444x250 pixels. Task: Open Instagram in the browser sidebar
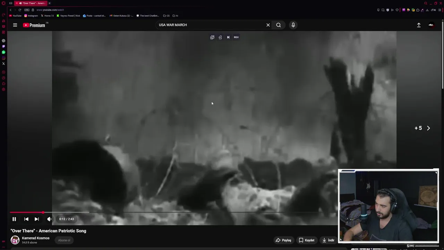click(x=3, y=58)
